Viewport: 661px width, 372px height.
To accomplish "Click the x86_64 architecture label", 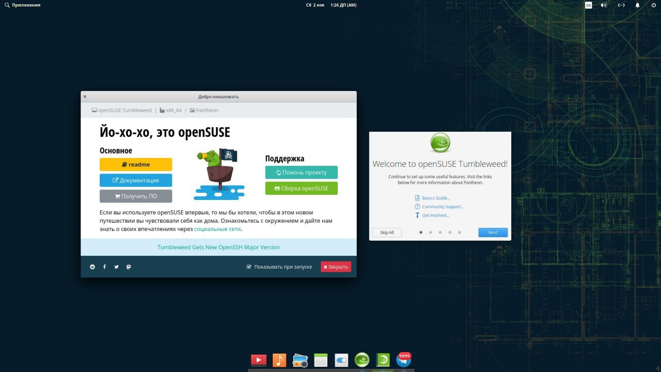I will pyautogui.click(x=171, y=110).
